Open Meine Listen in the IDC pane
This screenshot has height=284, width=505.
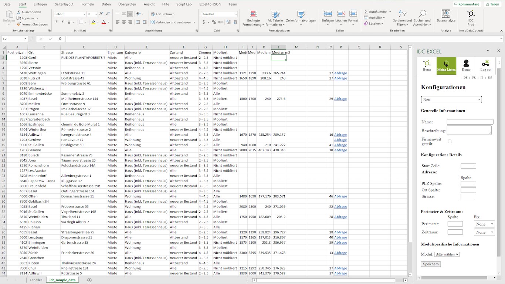pyautogui.click(x=447, y=66)
